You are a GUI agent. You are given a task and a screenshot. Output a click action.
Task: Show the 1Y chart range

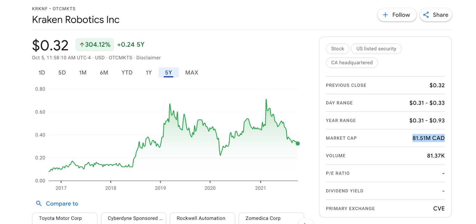149,72
